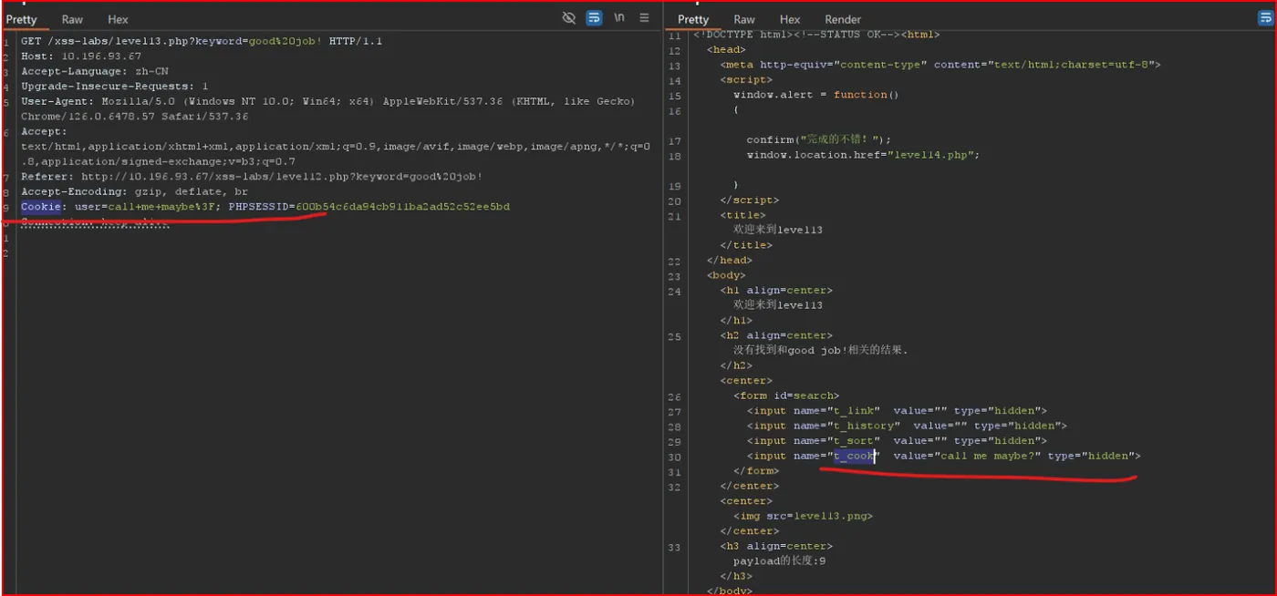This screenshot has width=1277, height=596.
Task: Click the window.location.href="level14.php" line
Action: [863, 155]
